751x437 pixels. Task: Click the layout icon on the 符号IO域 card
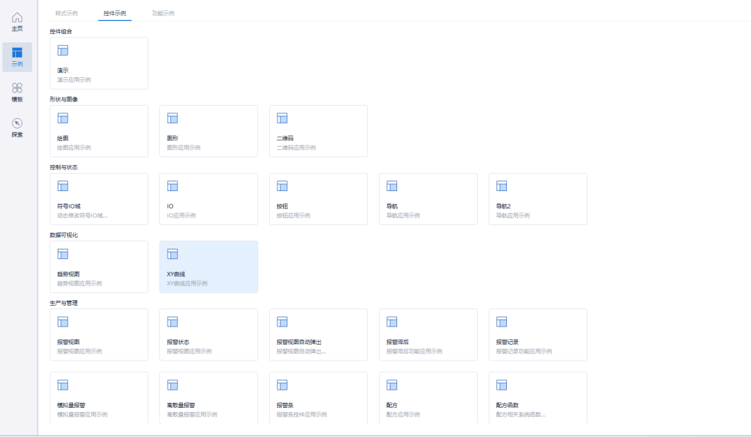coord(63,186)
